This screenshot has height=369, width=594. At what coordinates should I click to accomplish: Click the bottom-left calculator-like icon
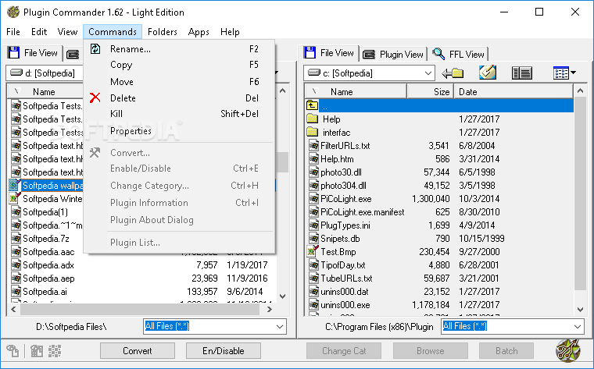click(37, 351)
